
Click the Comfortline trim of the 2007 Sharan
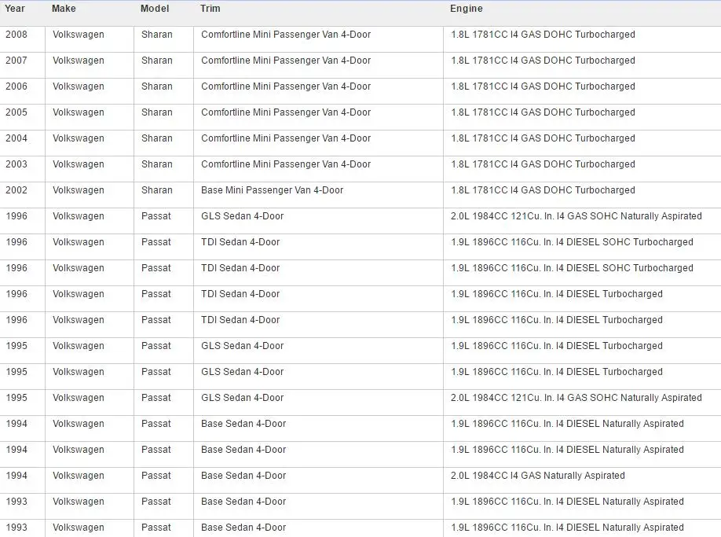tap(286, 61)
